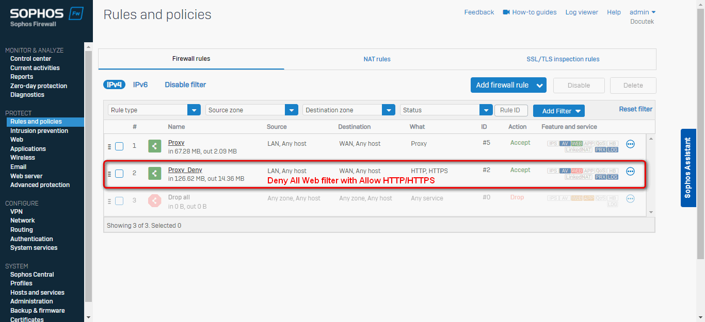Image resolution: width=705 pixels, height=322 pixels.
Task: Open the Sophos Assistant side tab
Action: click(x=688, y=168)
